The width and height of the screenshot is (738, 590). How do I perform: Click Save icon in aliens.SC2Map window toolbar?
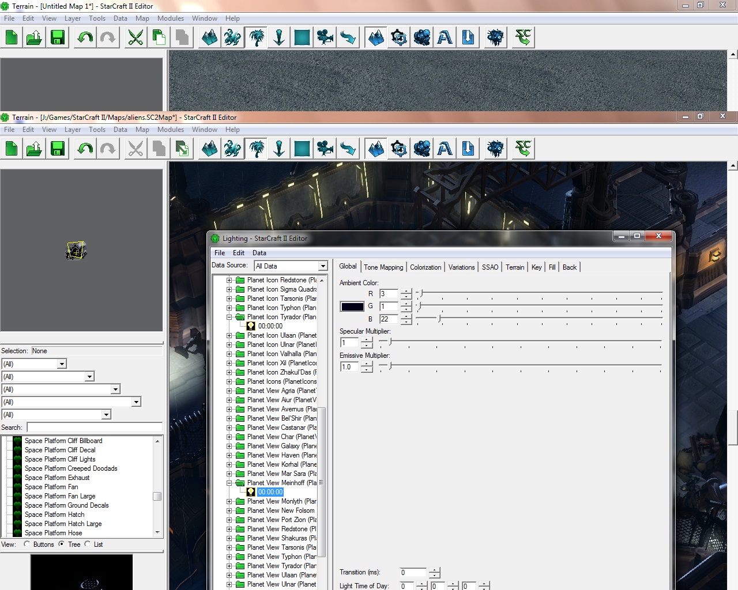pos(57,149)
